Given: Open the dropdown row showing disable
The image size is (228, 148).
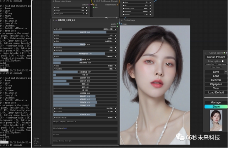Looking at the screenshot, I should [85, 118].
